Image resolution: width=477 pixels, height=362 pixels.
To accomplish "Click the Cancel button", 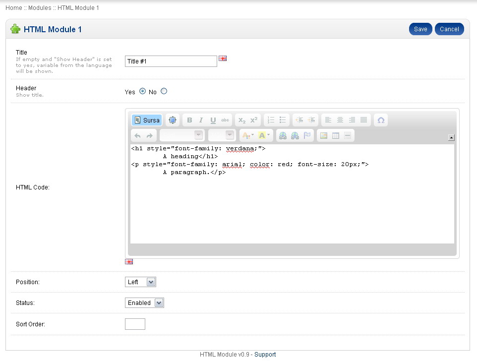I will click(x=449, y=29).
